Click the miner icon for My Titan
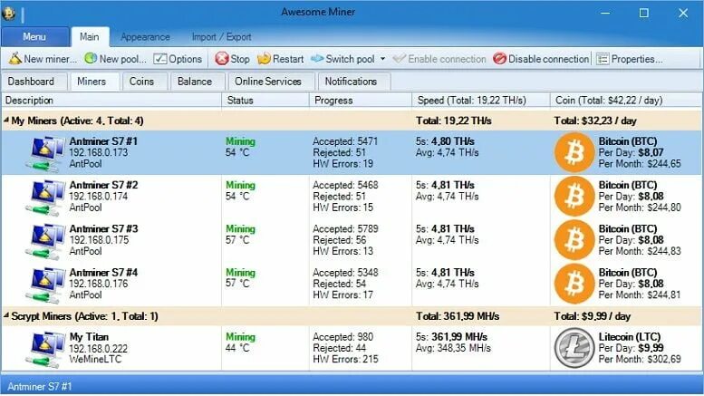The width and height of the screenshot is (704, 396). [x=44, y=349]
